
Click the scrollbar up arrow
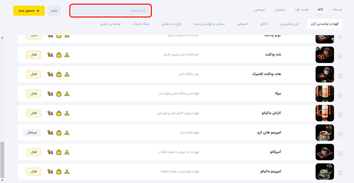pyautogui.click(x=2, y=38)
